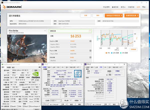Open 工具 dropdown arrow in processor CPU-Z window

tap(67, 104)
